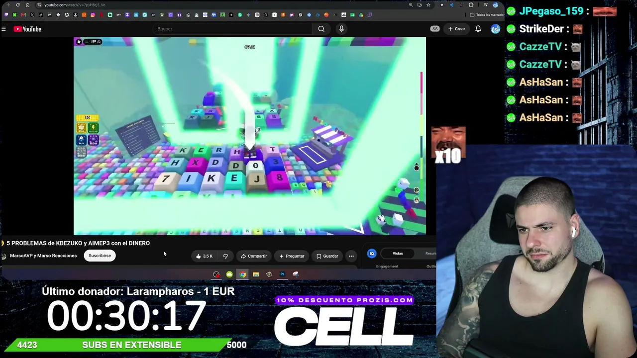Open Photoshop from the taskbar

(x=282, y=274)
